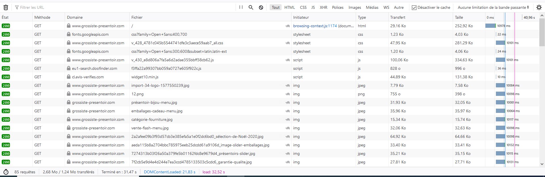Click the turtle icon for sélection-de-Noël-2020.jpg
Image resolution: width=545 pixels, height=177 pixels.
(288, 136)
